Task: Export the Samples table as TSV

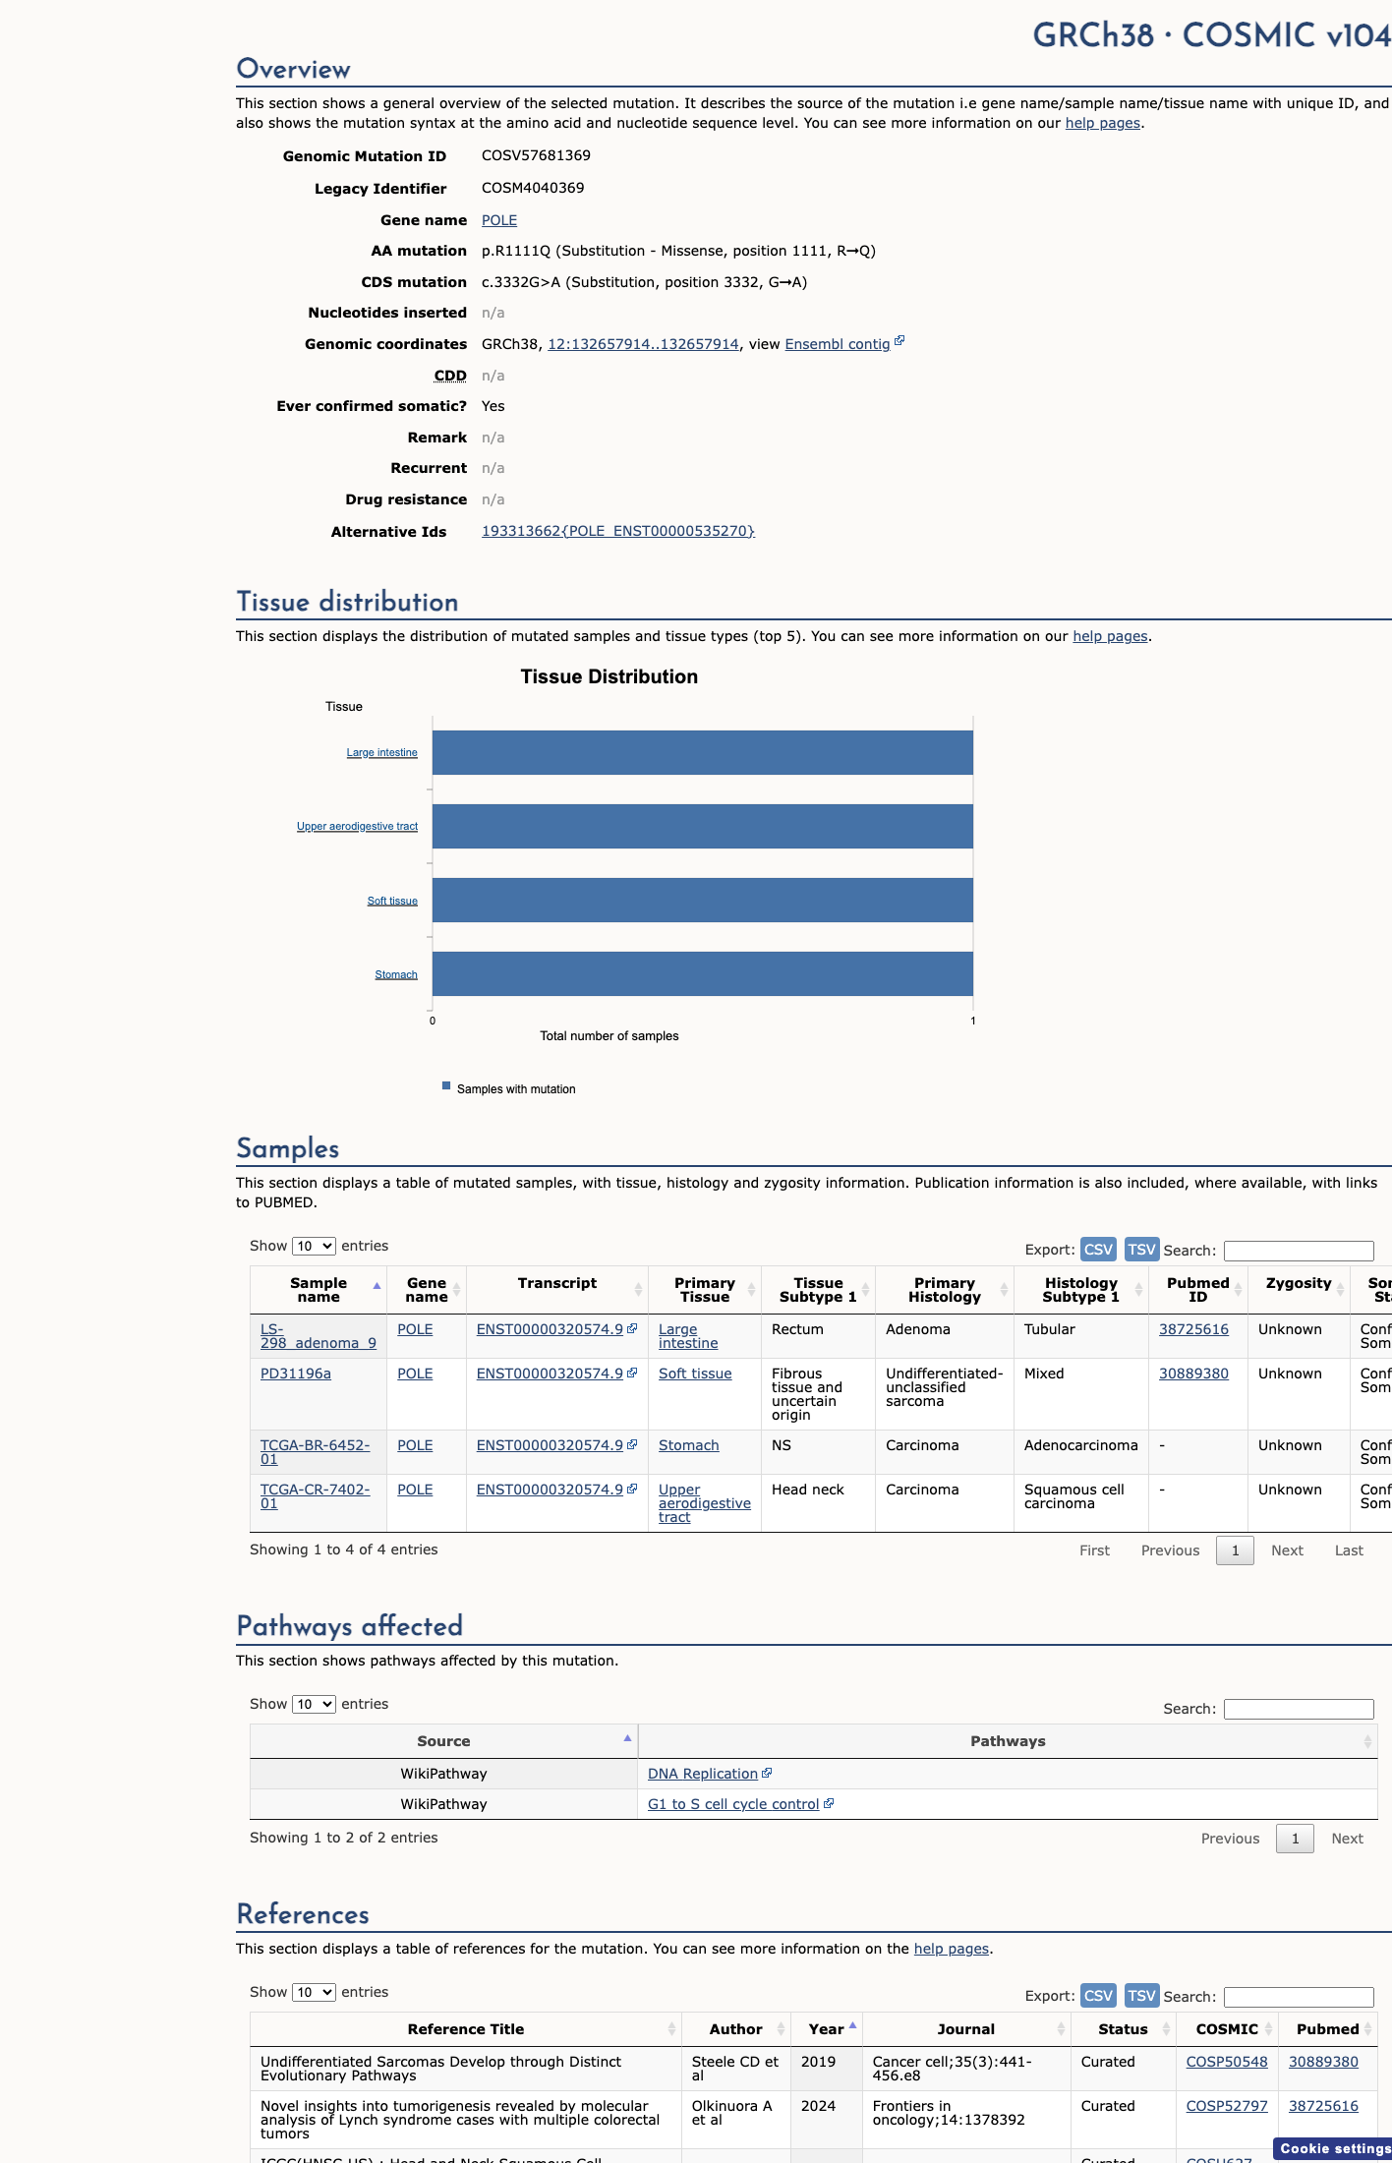Action: pos(1141,1249)
